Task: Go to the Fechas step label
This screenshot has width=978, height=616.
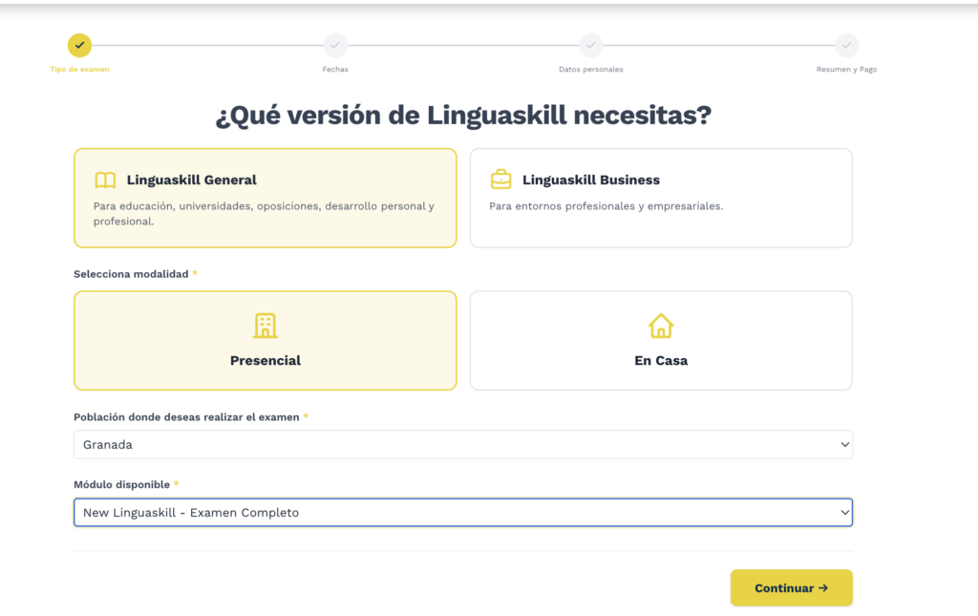Action: coord(335,68)
